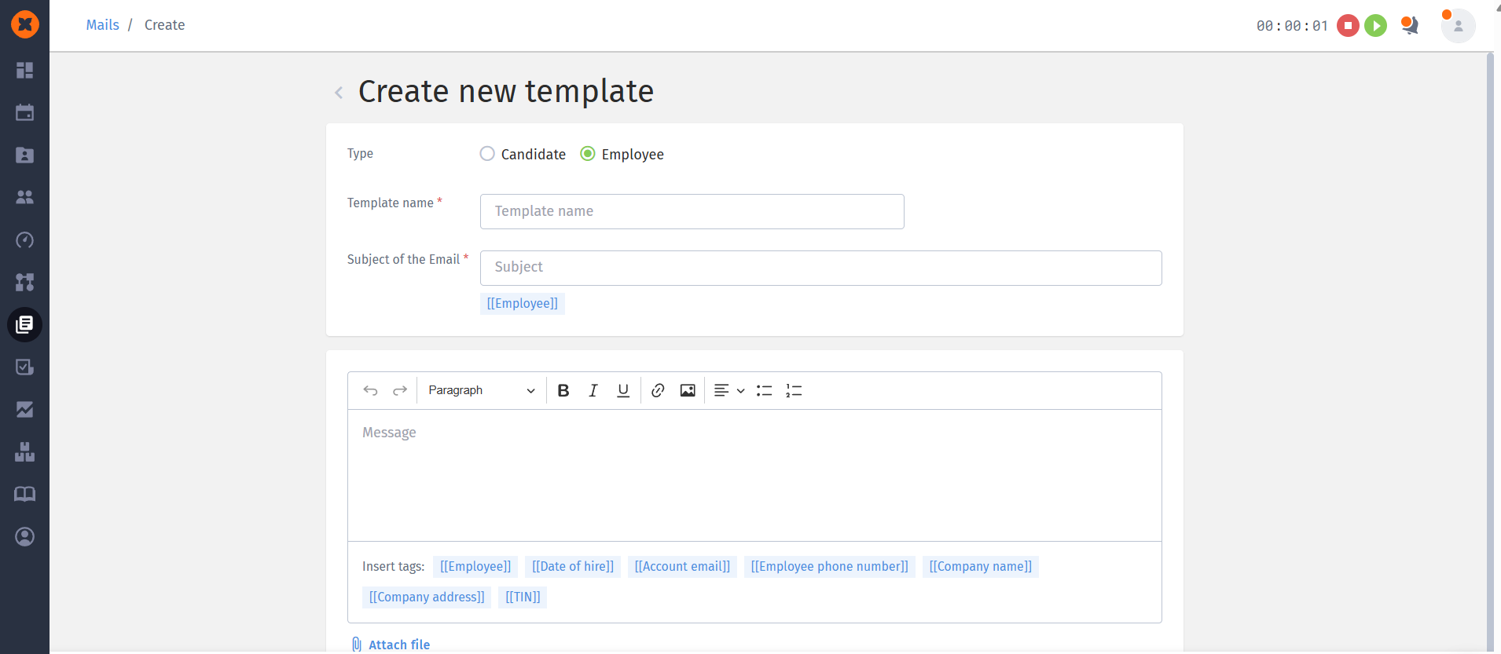The height and width of the screenshot is (654, 1501).
Task: Click the Template name input field
Action: click(692, 212)
